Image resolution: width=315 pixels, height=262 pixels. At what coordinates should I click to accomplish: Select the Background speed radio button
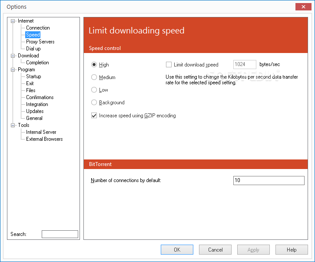point(94,103)
